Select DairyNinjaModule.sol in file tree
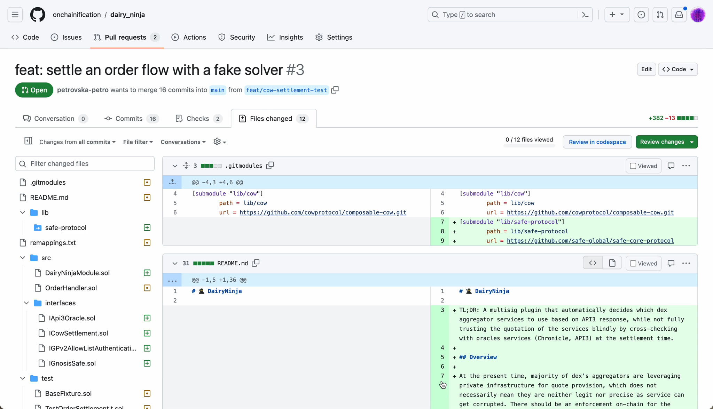The width and height of the screenshot is (713, 409). (77, 273)
